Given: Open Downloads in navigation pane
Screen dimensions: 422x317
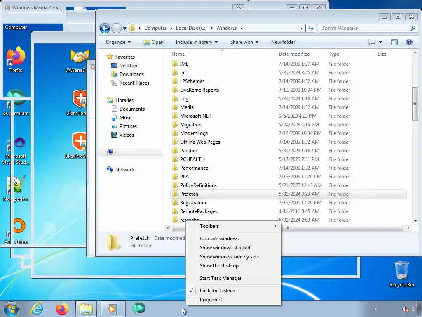Looking at the screenshot, I should click(131, 74).
